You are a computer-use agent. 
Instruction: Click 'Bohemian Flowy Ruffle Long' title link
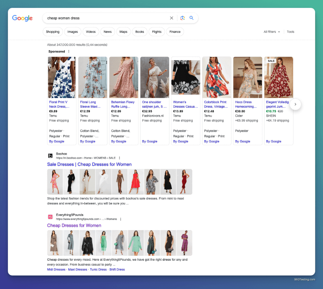(x=123, y=104)
